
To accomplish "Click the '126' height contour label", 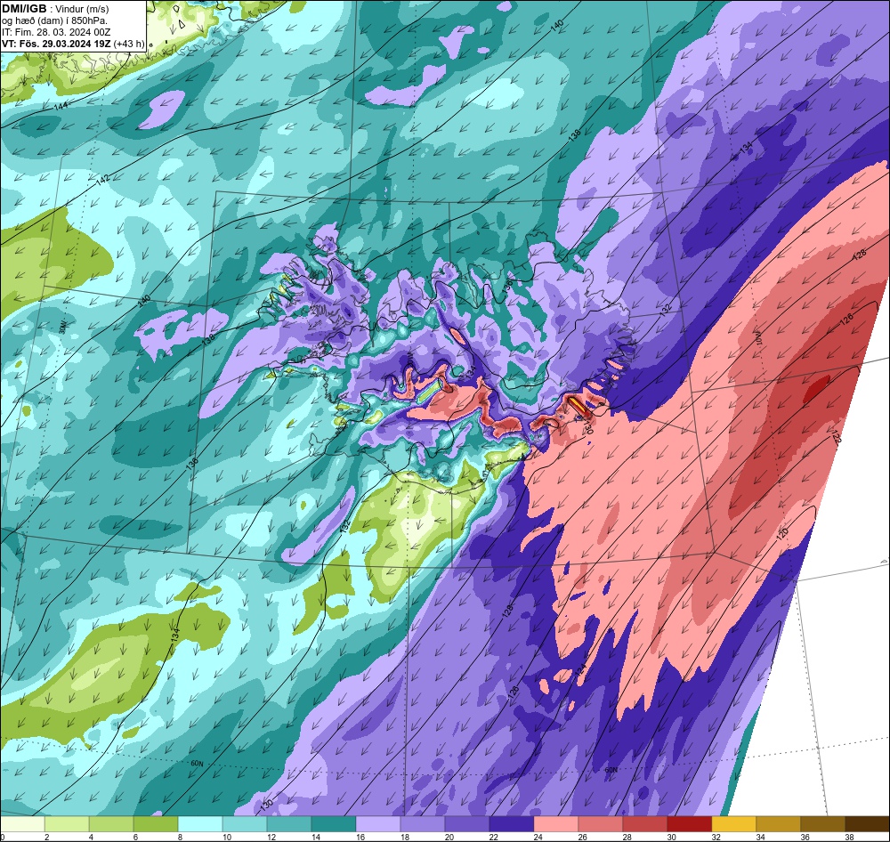I will point(845,320).
